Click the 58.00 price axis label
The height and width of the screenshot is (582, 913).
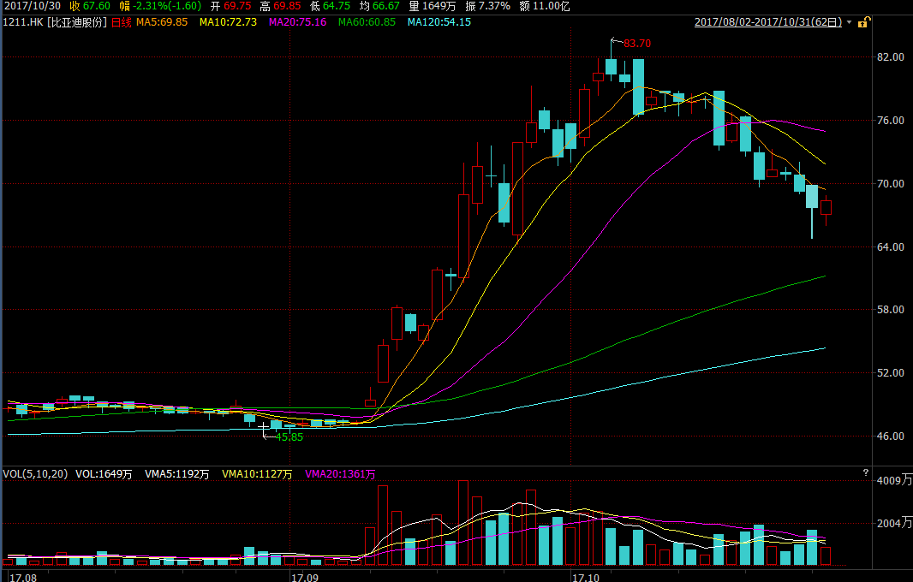[891, 310]
